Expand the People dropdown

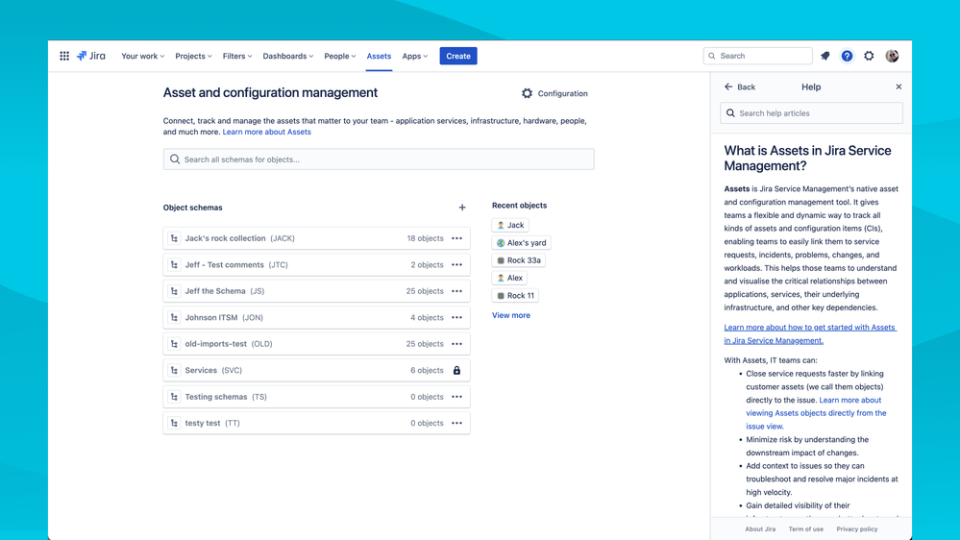pyautogui.click(x=340, y=56)
